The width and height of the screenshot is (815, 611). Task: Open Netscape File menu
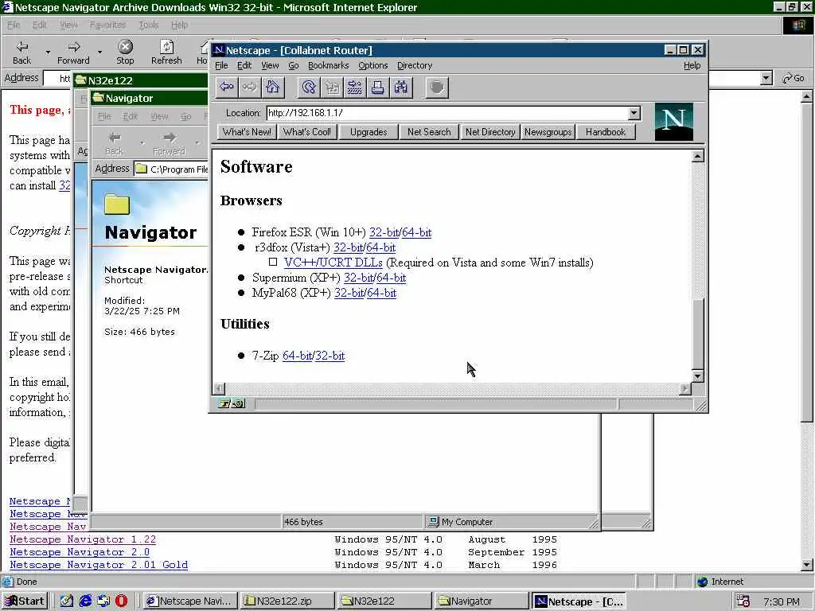pyautogui.click(x=221, y=65)
